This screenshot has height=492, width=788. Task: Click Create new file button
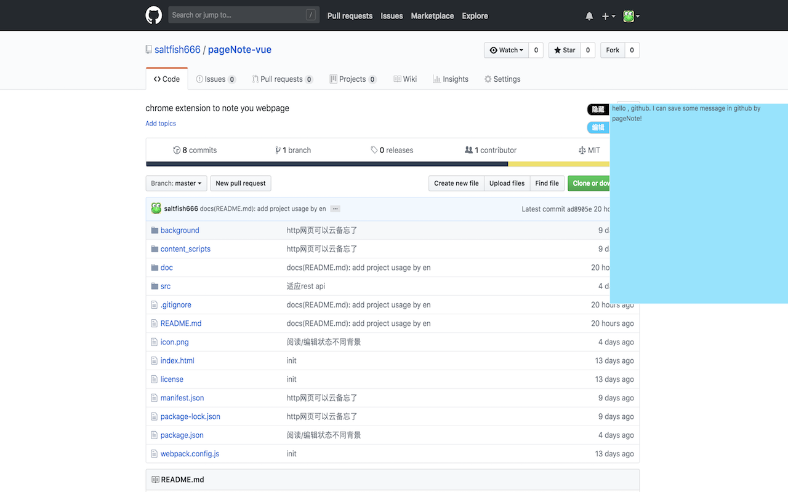point(456,183)
